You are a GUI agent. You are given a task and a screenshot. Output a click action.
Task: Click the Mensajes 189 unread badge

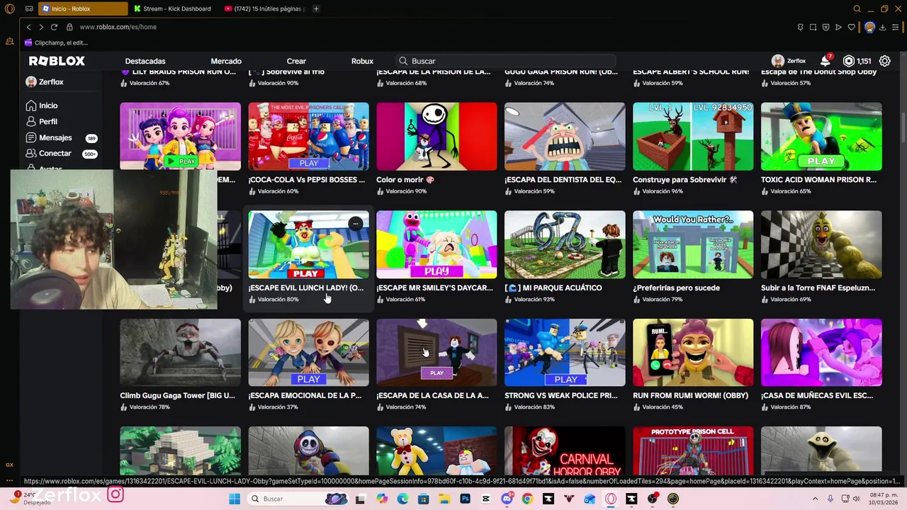91,138
